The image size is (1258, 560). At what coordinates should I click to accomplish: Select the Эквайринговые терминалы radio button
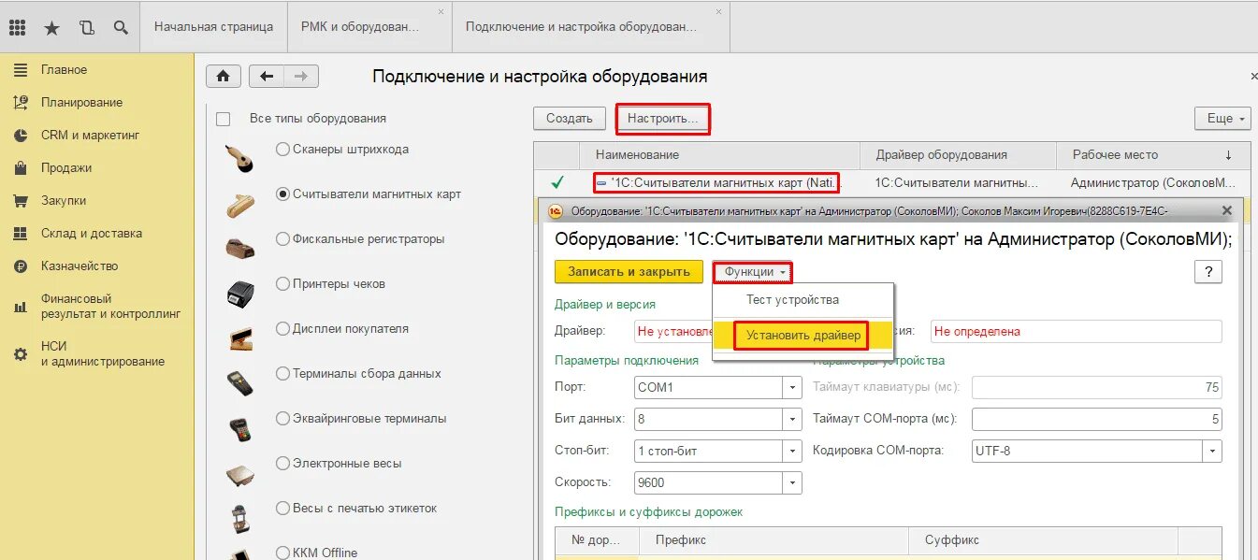tap(282, 419)
